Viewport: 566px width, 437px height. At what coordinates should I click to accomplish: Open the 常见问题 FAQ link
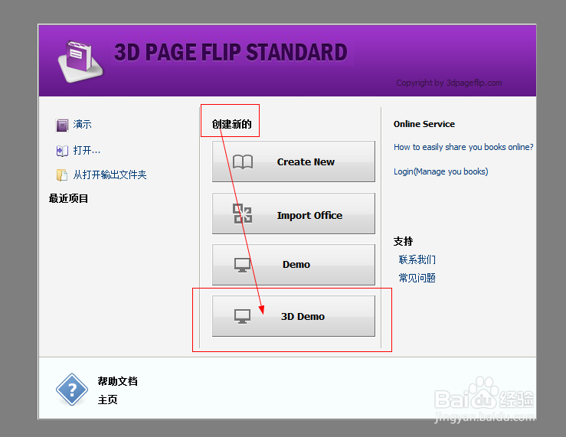[417, 278]
